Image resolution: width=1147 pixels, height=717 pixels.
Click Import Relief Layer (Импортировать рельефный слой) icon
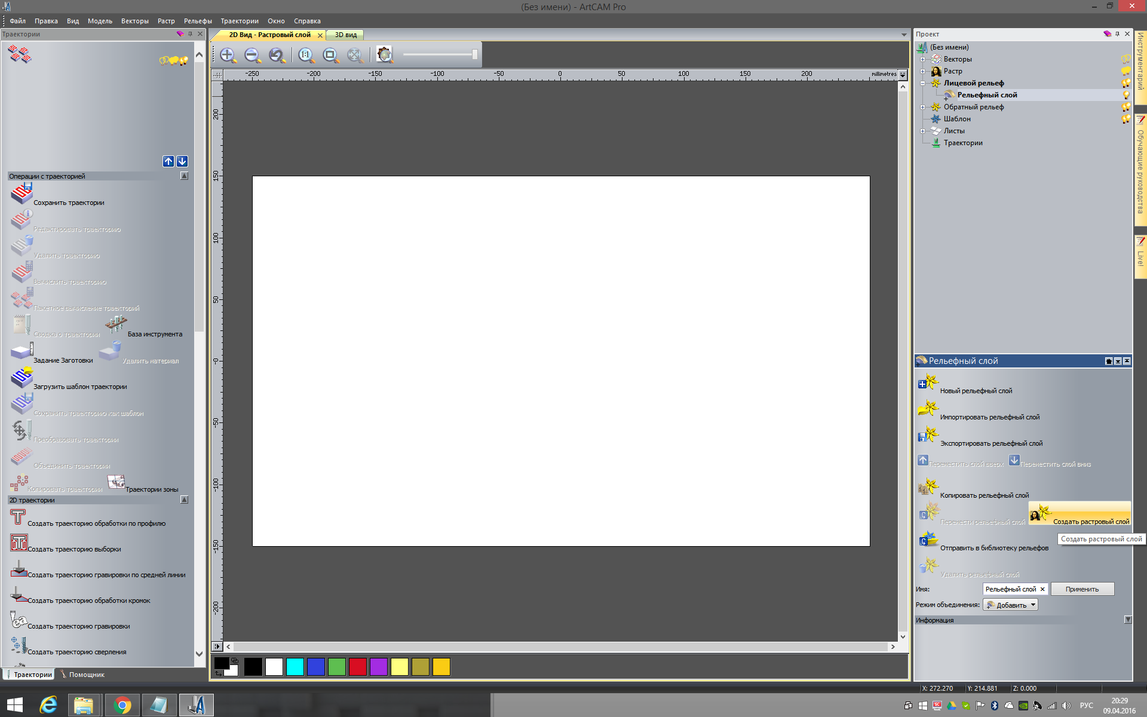[928, 409]
